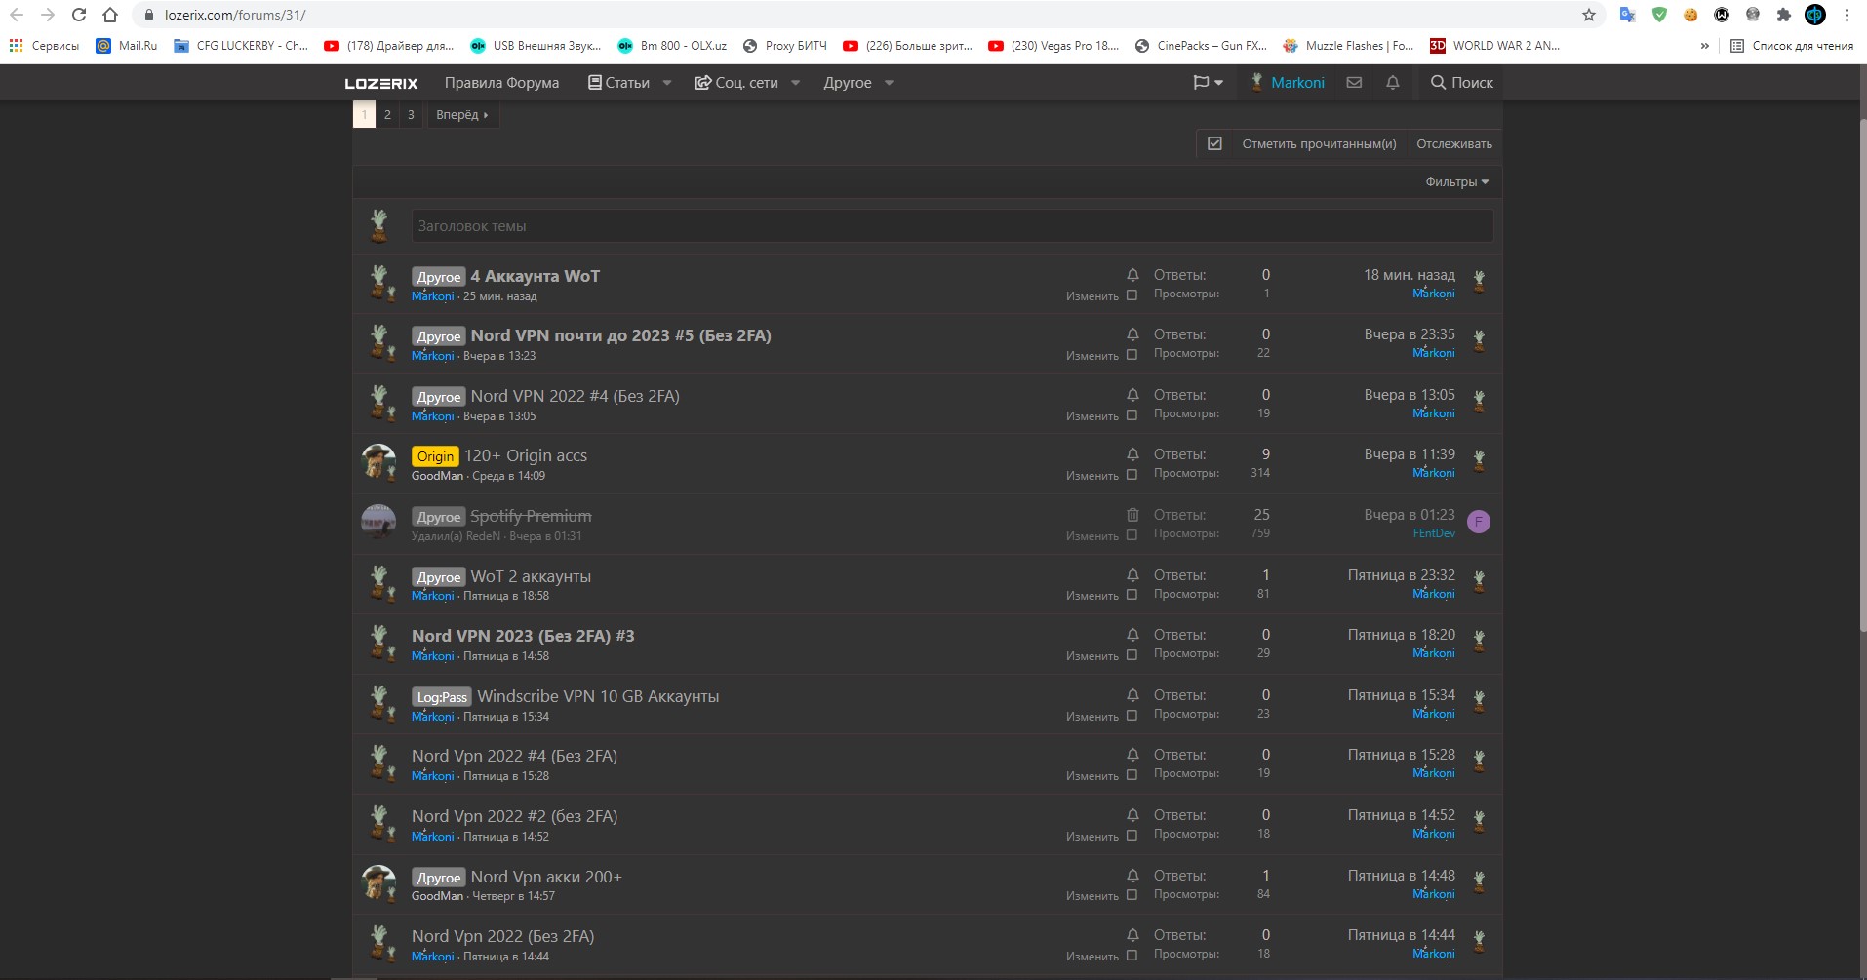Show more bookmarks with the chevron

pyautogui.click(x=1704, y=46)
